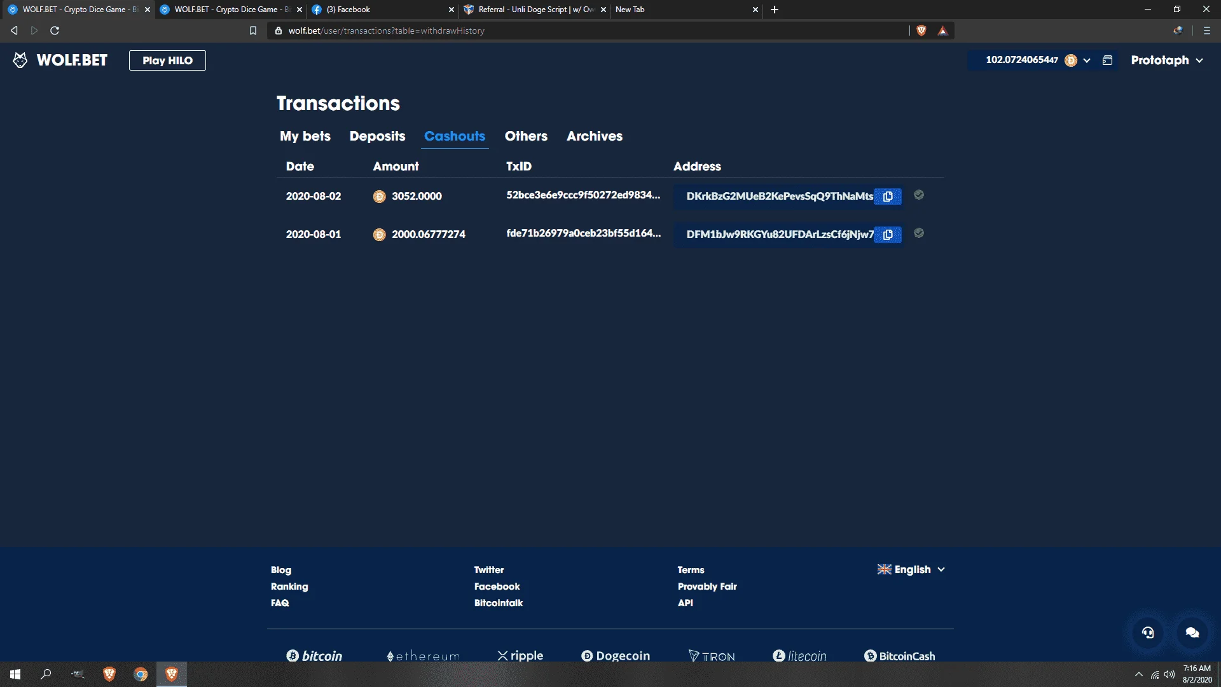1221x687 pixels.
Task: Open the Bitcointalk footer link
Action: click(x=499, y=603)
